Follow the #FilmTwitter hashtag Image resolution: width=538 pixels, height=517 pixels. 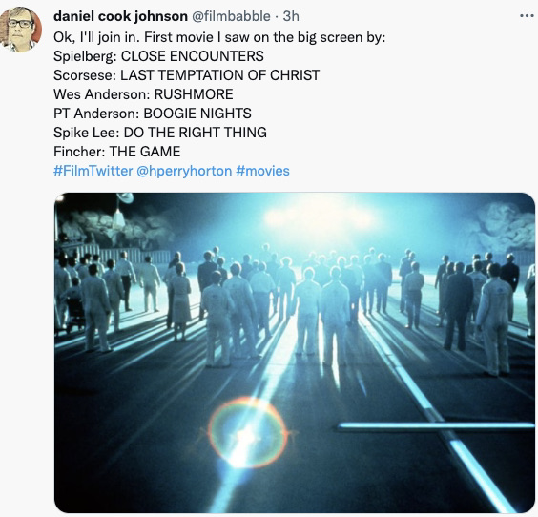pos(93,171)
